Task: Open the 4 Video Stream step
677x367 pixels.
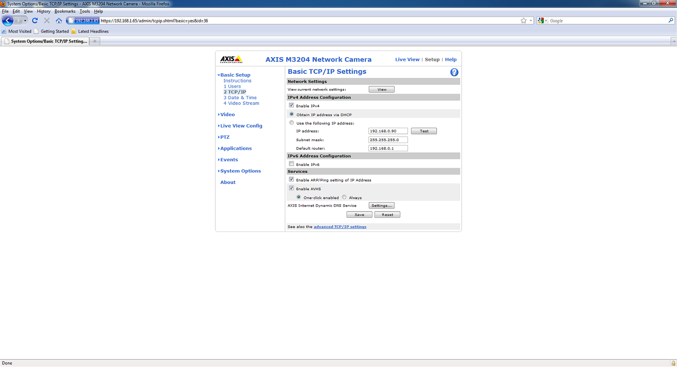Action: 241,103
